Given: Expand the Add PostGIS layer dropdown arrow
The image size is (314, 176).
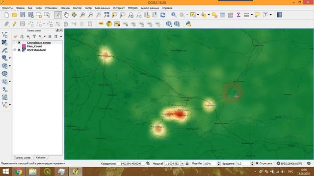Looking at the screenshot, I should pyautogui.click(x=10, y=58).
